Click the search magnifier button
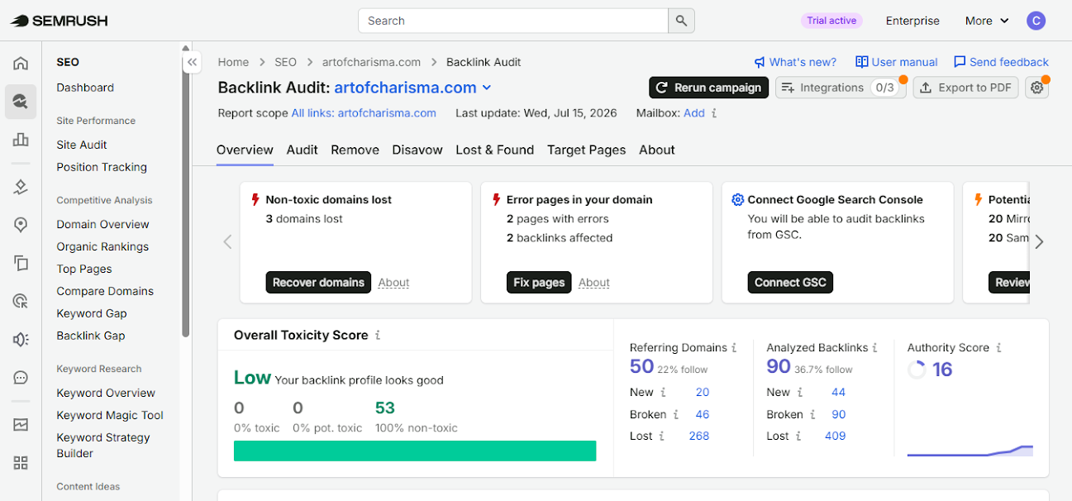1072x501 pixels. pos(681,21)
